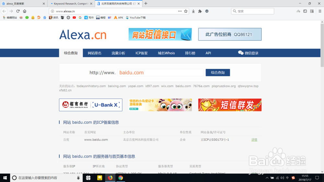The height and width of the screenshot is (182, 324).
Task: Open the Windows notification center
Action: [317, 178]
